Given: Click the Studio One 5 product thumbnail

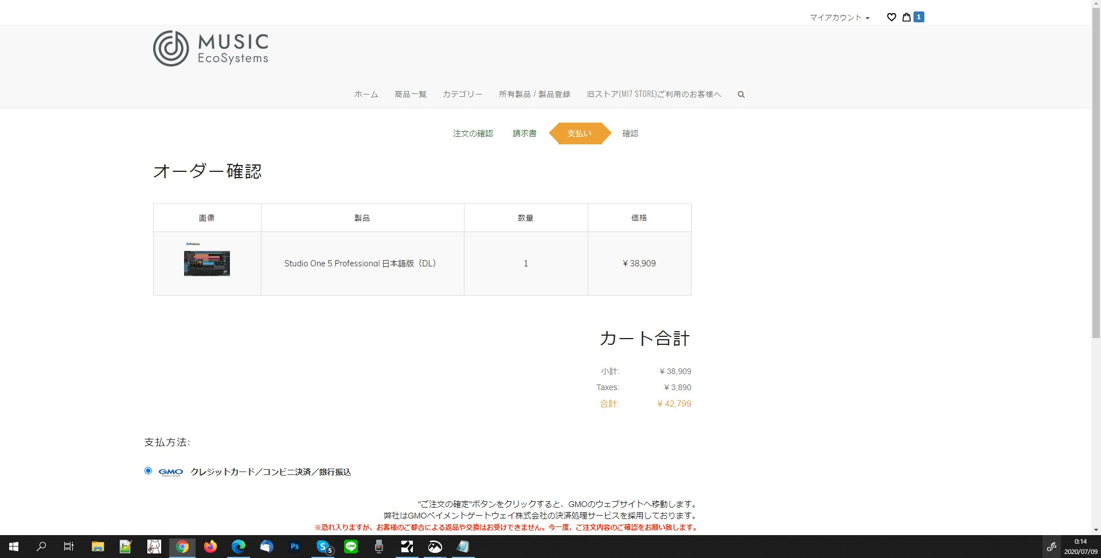Looking at the screenshot, I should click(x=207, y=260).
